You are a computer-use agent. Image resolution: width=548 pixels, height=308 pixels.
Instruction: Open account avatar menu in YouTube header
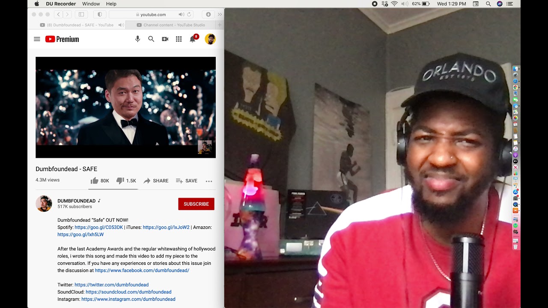tap(210, 39)
